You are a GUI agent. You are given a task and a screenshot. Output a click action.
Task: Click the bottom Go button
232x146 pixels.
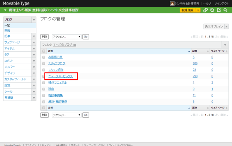86,115
